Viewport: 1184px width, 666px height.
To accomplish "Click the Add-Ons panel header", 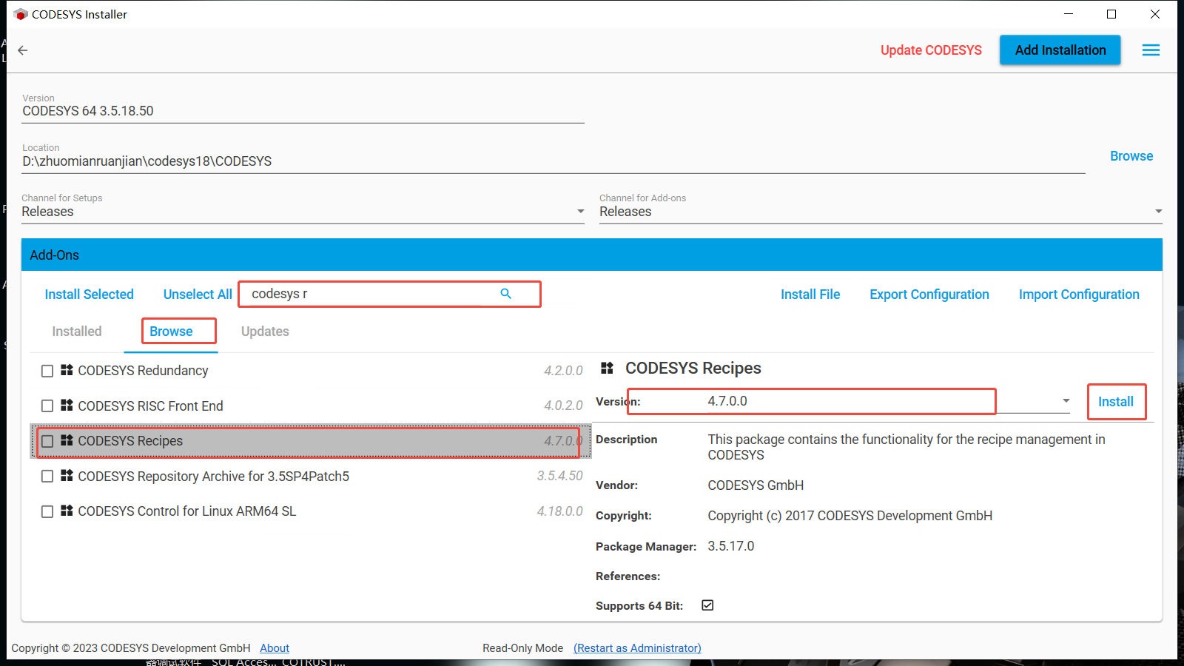I will point(592,255).
